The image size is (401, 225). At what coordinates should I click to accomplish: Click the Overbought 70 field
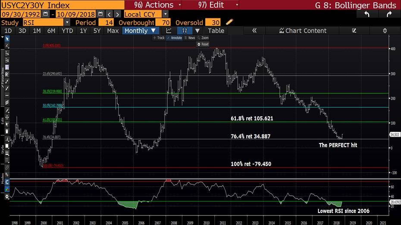pos(163,22)
